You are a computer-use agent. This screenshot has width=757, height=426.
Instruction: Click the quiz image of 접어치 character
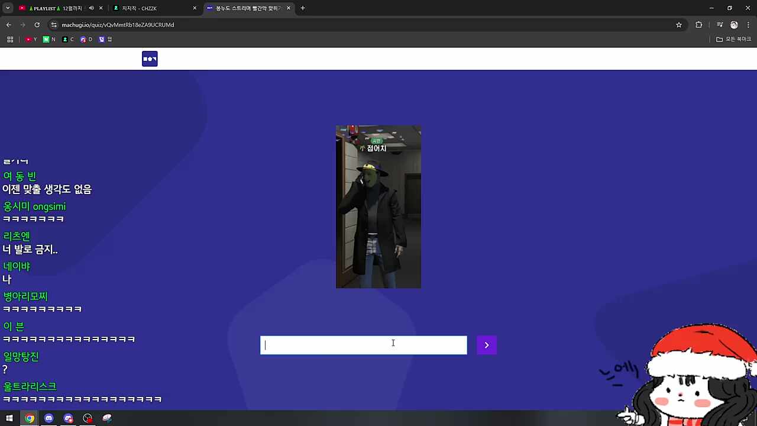[378, 207]
